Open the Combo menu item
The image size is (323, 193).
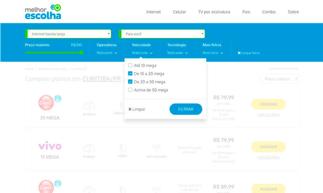click(269, 12)
